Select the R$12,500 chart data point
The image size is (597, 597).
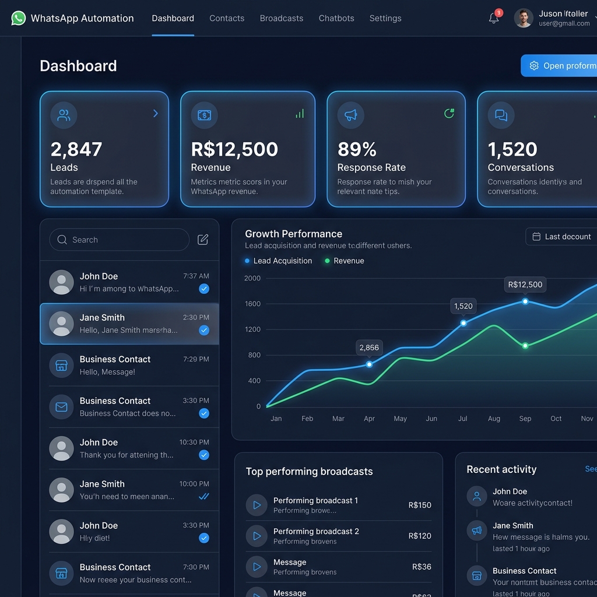525,301
